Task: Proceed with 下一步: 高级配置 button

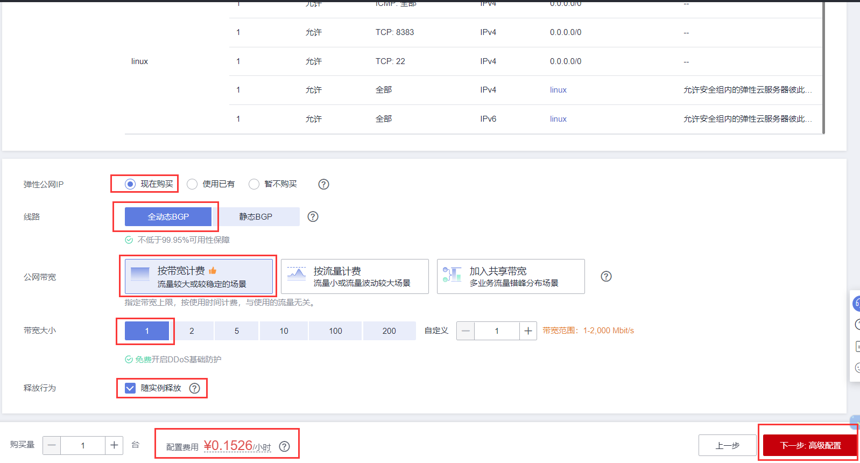Action: point(810,445)
